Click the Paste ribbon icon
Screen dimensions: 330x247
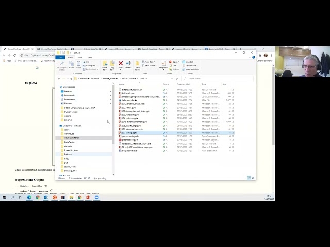coord(78,64)
